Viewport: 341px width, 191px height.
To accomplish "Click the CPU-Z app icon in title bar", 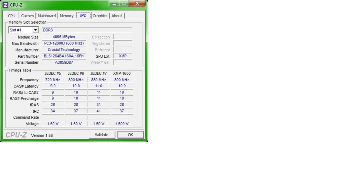I will point(5,5).
